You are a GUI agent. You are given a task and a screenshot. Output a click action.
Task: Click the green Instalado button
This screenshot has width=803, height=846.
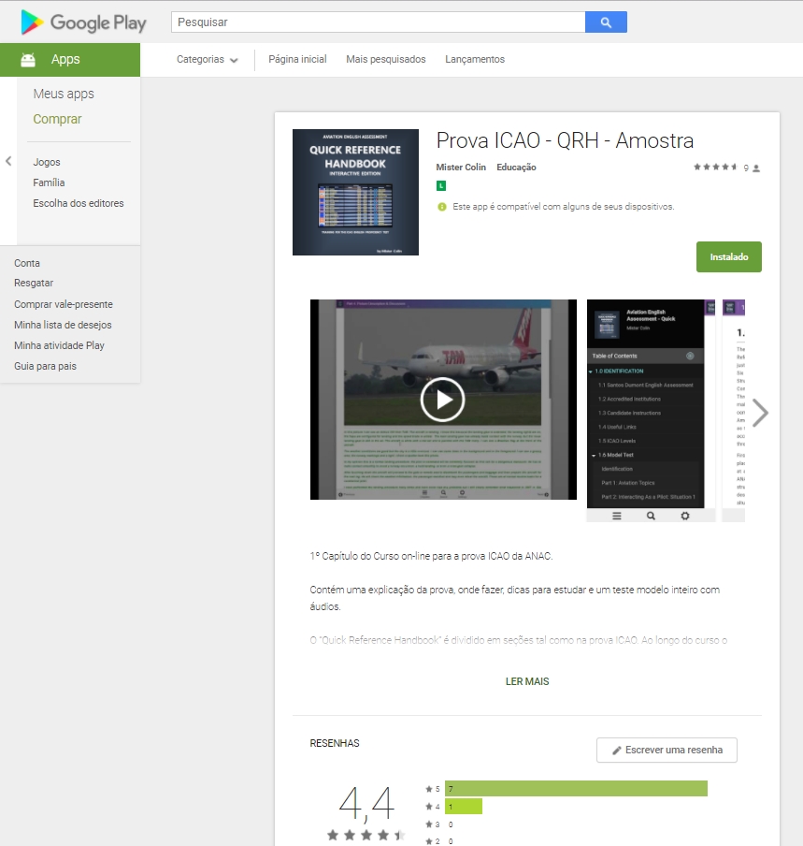pyautogui.click(x=728, y=256)
